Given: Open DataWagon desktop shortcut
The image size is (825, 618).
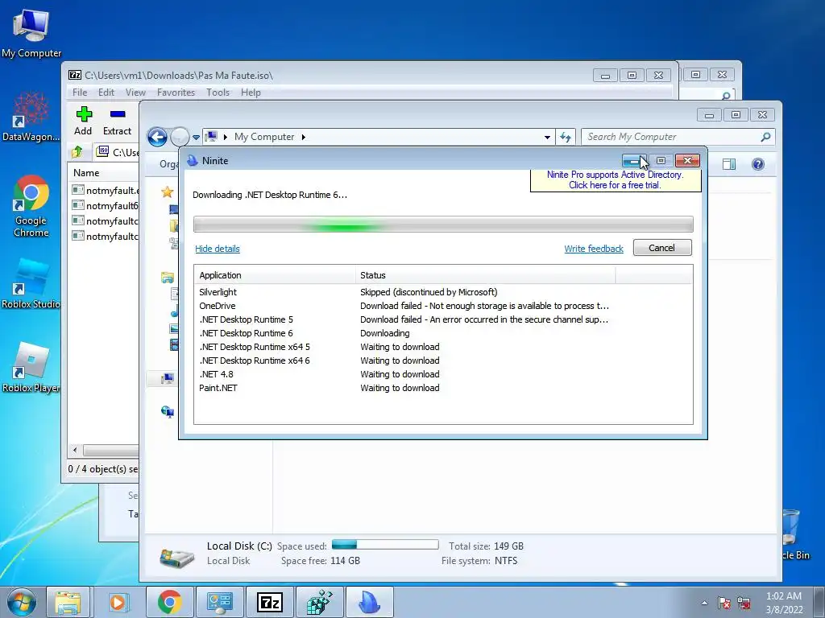Looking at the screenshot, I should 31,117.
